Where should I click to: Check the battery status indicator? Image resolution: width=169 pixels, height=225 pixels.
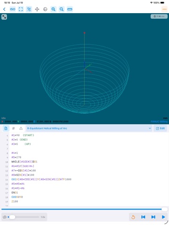(162, 3)
